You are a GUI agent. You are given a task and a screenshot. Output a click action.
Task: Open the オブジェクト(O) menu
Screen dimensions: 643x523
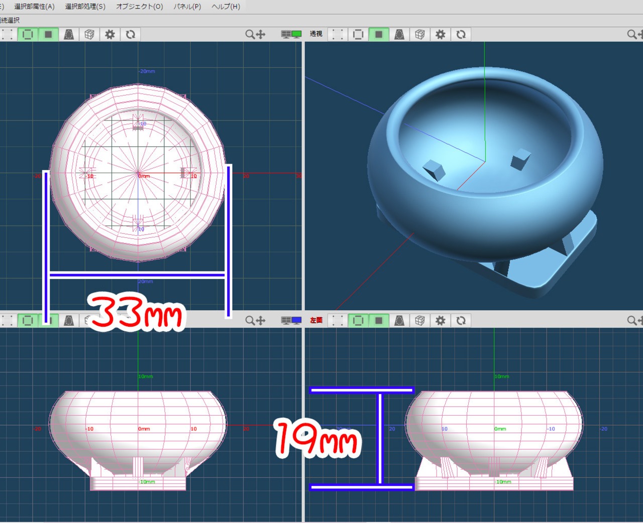[139, 7]
